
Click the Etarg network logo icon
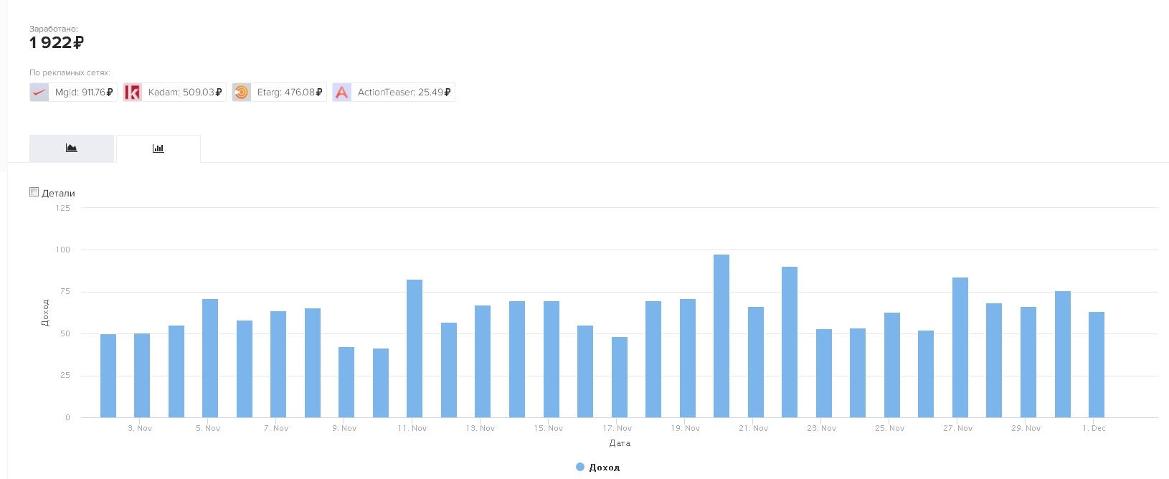(242, 93)
